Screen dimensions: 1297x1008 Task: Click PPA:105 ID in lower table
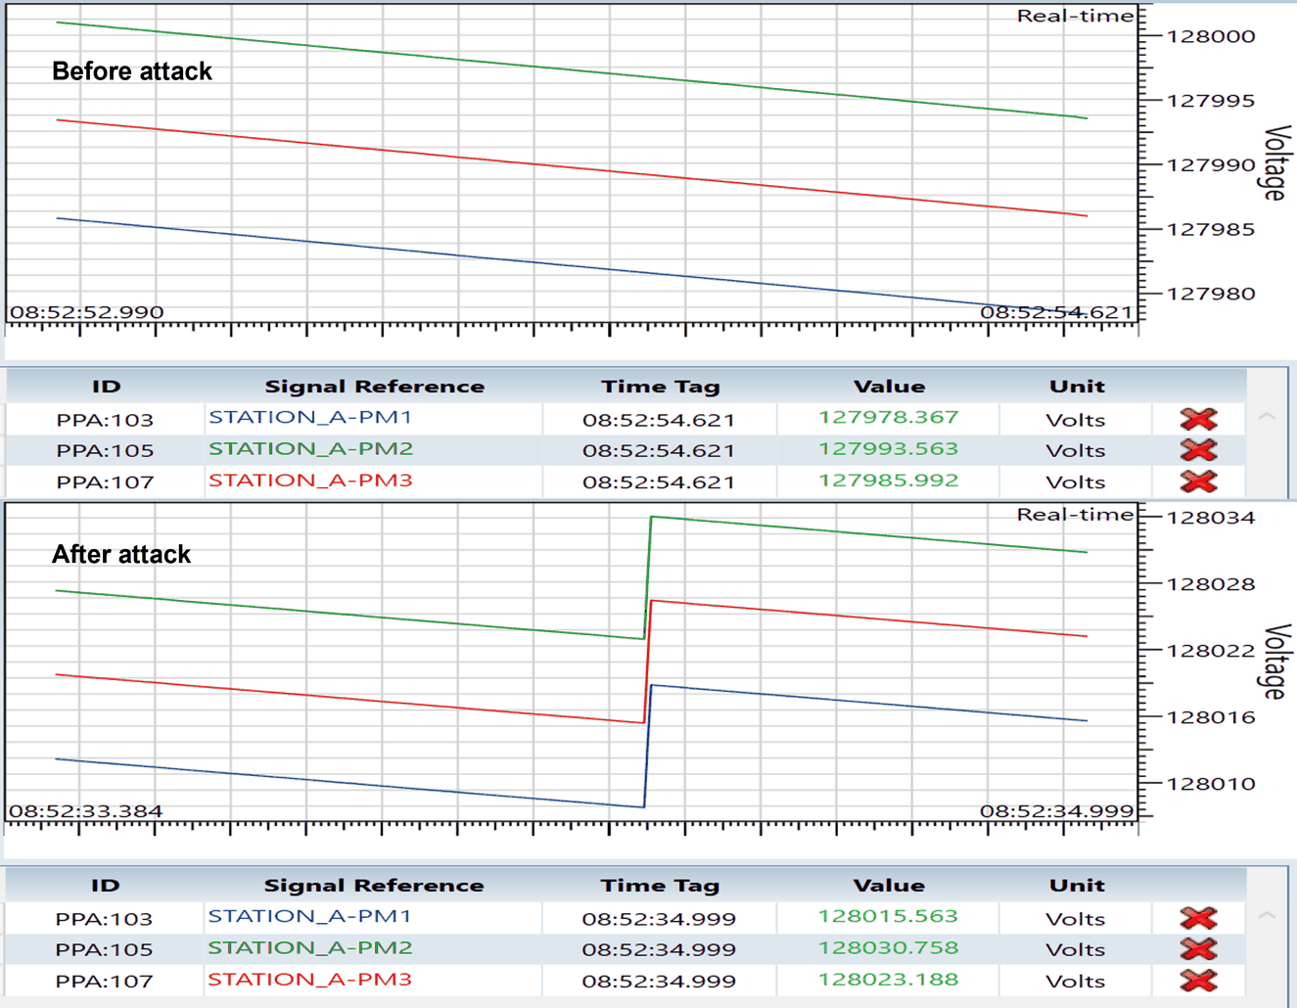pos(105,950)
